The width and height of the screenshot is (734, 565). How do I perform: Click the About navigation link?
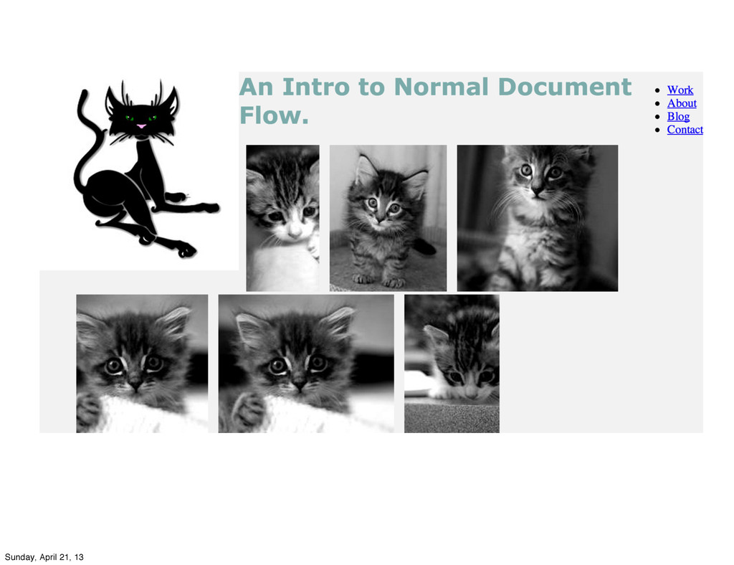click(682, 103)
